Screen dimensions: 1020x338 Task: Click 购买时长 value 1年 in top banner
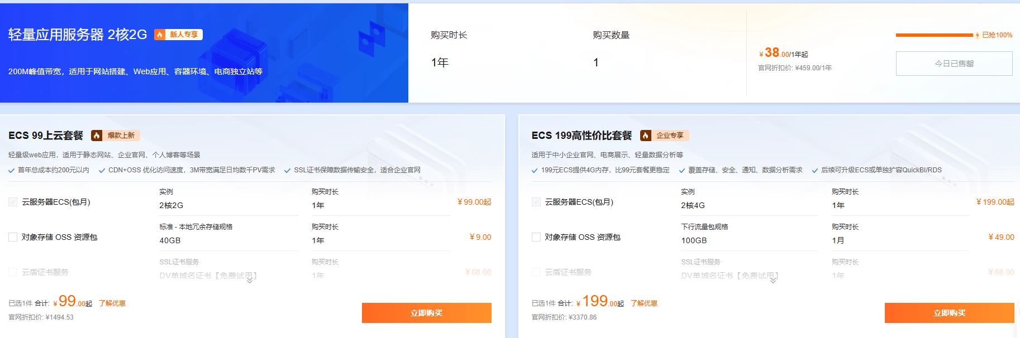point(440,62)
